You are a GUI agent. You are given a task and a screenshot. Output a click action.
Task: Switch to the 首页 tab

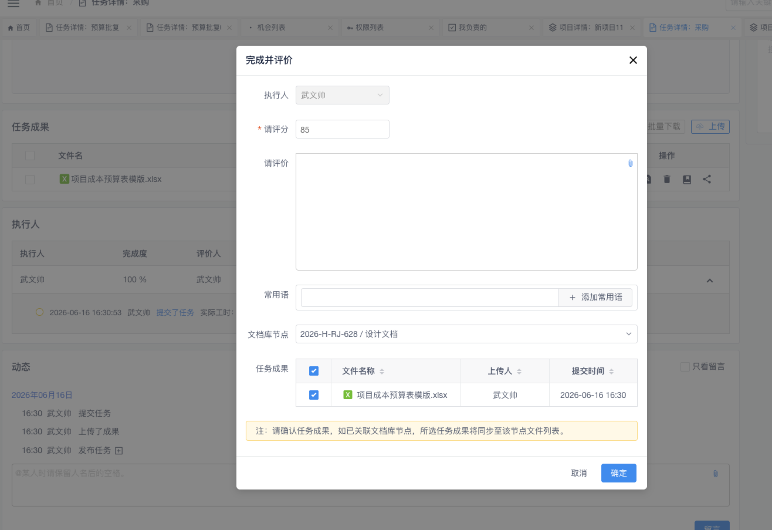(19, 28)
